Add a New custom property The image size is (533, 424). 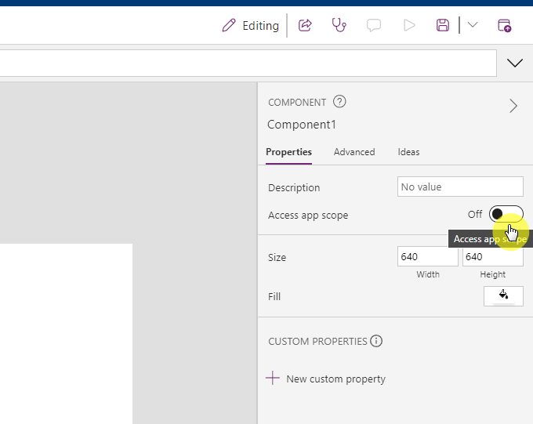click(325, 379)
